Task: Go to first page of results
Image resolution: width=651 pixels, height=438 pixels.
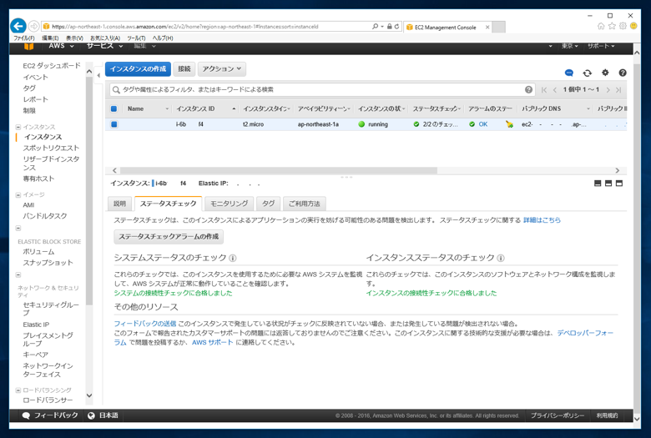Action: (x=544, y=89)
